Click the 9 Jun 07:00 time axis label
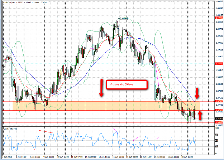The image size is (224, 160). pos(35,157)
